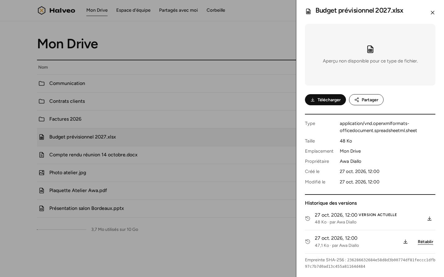The width and height of the screenshot is (444, 277).
Task: Select the Factures 2026 folder name
Action: coord(65,119)
